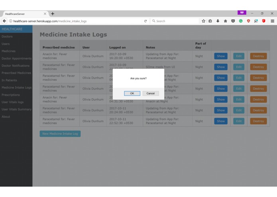Open the downloads arrow icon
The height and width of the screenshot is (197, 277).
pos(218,21)
